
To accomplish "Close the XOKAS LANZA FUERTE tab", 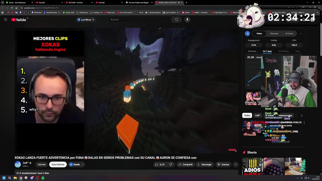I will (182, 3).
